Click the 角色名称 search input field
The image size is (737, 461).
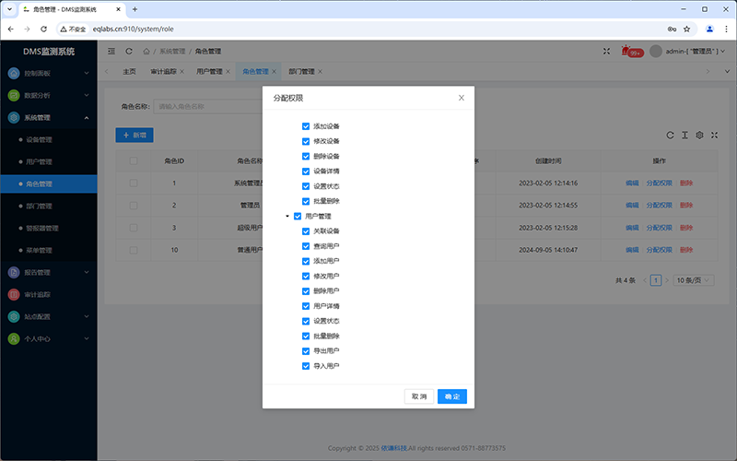212,106
